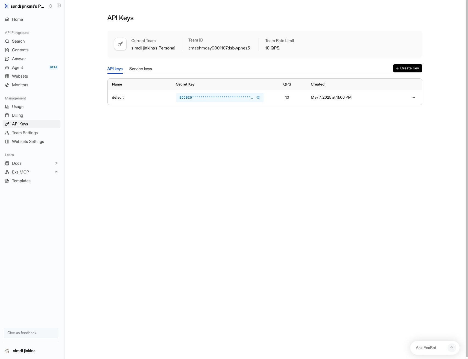Click the masked secret key field
Screen dimensions: 468x359
[x=220, y=98]
